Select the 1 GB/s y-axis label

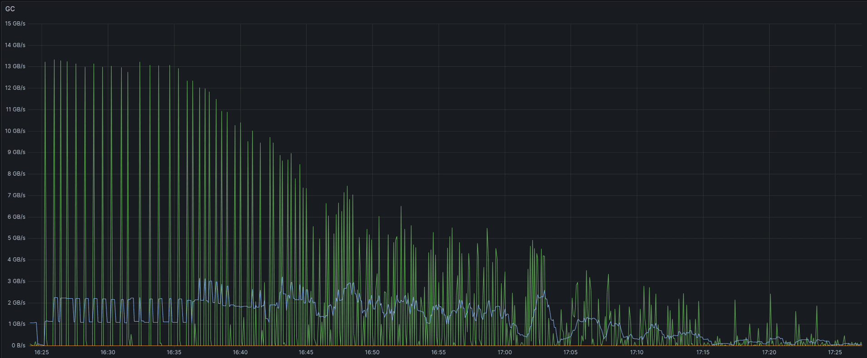[16, 324]
